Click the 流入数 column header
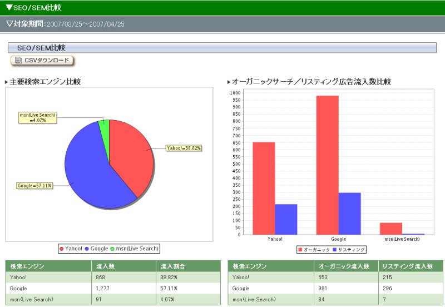 coord(124,266)
